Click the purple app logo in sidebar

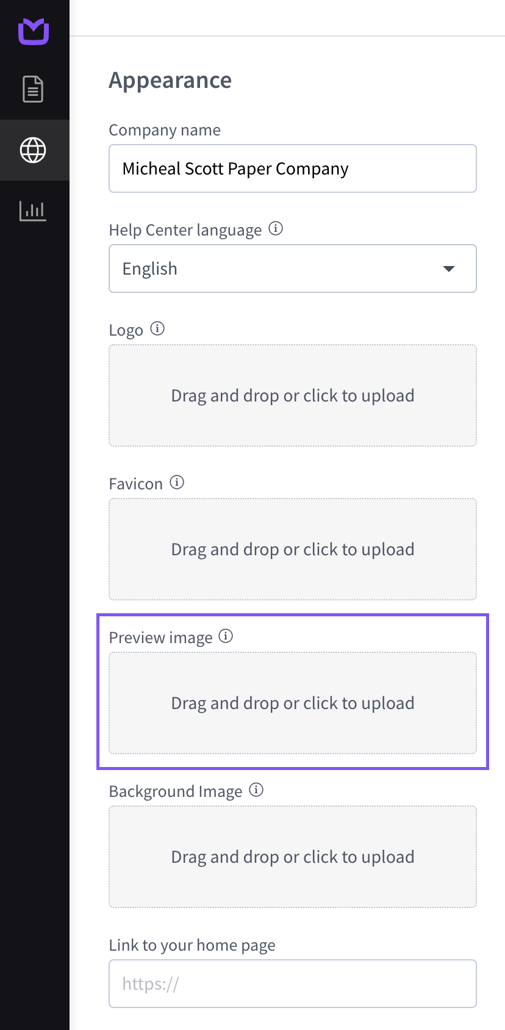point(34,31)
